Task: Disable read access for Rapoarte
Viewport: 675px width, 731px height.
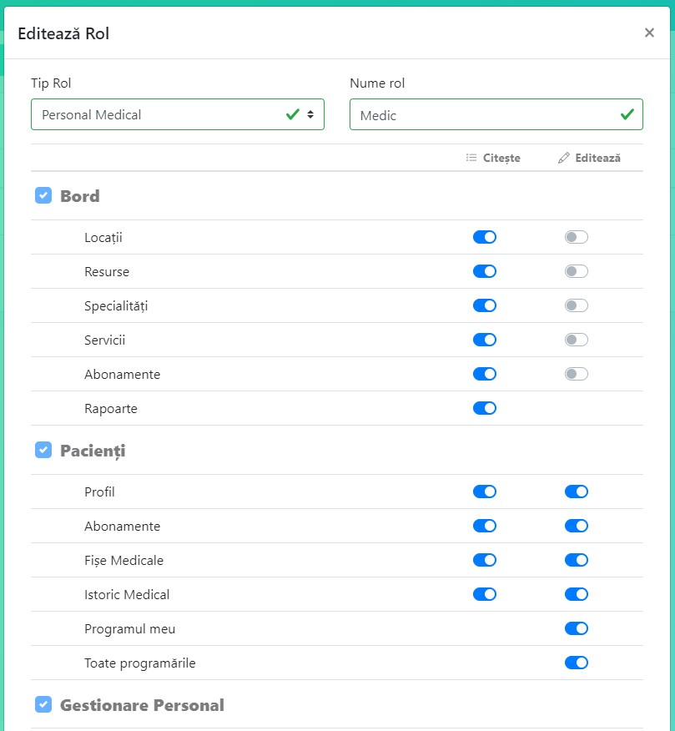Action: 485,408
